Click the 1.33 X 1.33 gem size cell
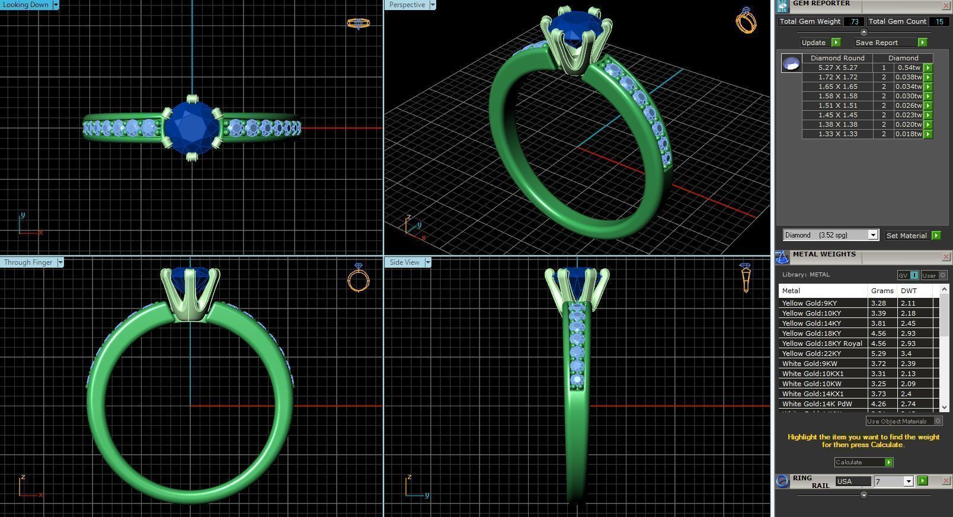Viewport: 953px width, 517px height. [837, 134]
